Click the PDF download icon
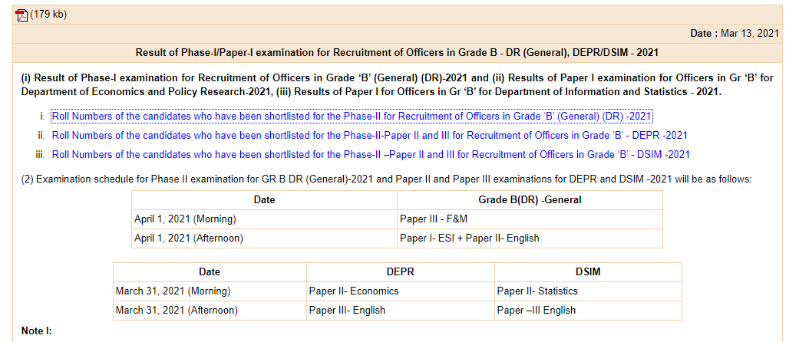Viewport: 809px width, 342px height. pos(21,15)
